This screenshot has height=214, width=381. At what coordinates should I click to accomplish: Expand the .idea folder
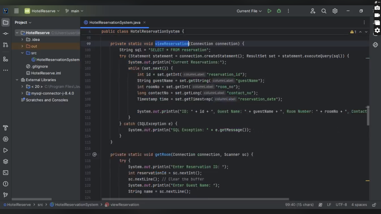(x=22, y=40)
